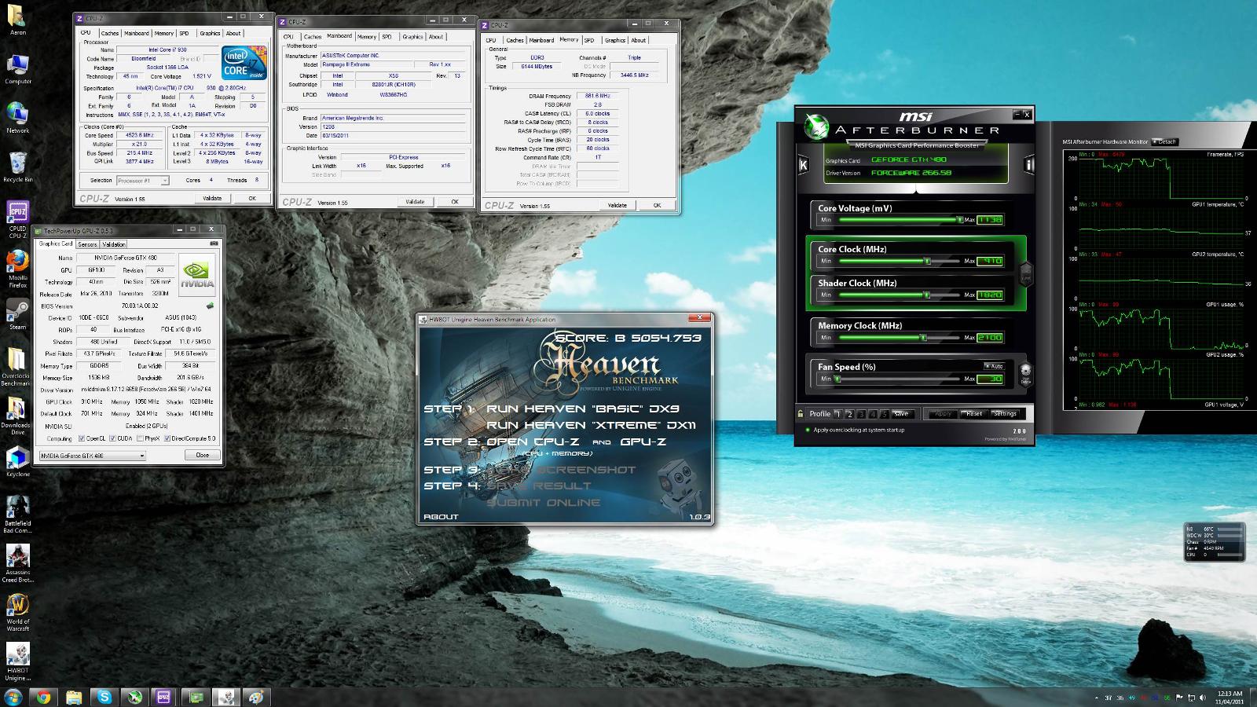Click the taskbar clock showing 12:13 AM
The width and height of the screenshot is (1257, 707).
tap(1230, 698)
